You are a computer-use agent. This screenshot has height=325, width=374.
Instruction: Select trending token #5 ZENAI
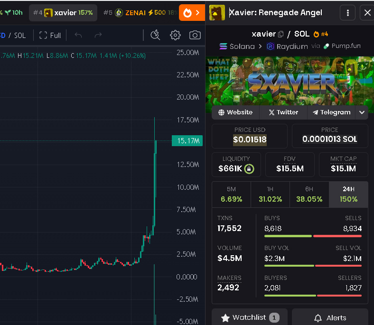pos(140,13)
